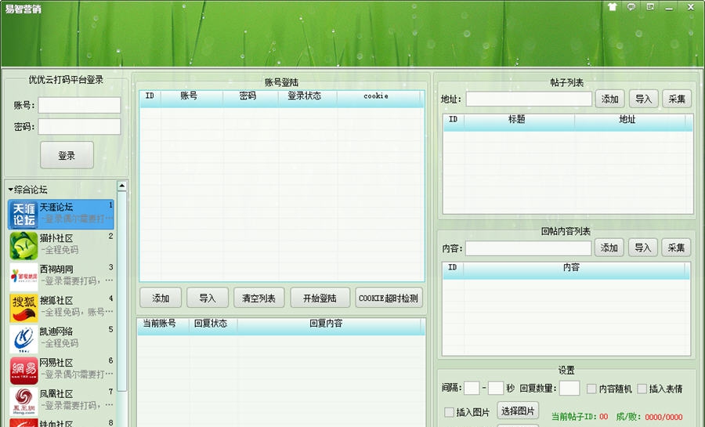Select the 西祠胡同 logo icon

coord(23,277)
